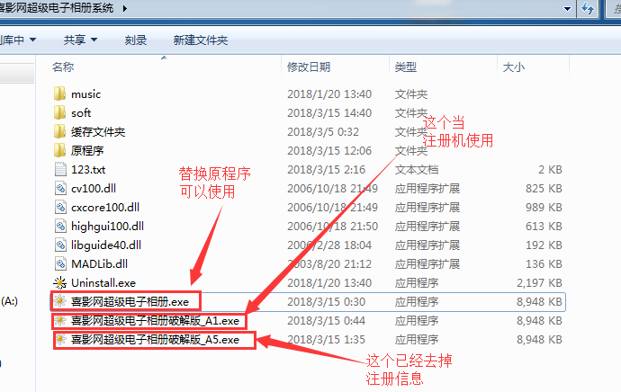Screen dimensions: 621x392
Task: Select the file name cv100.dll
Action: (94, 188)
